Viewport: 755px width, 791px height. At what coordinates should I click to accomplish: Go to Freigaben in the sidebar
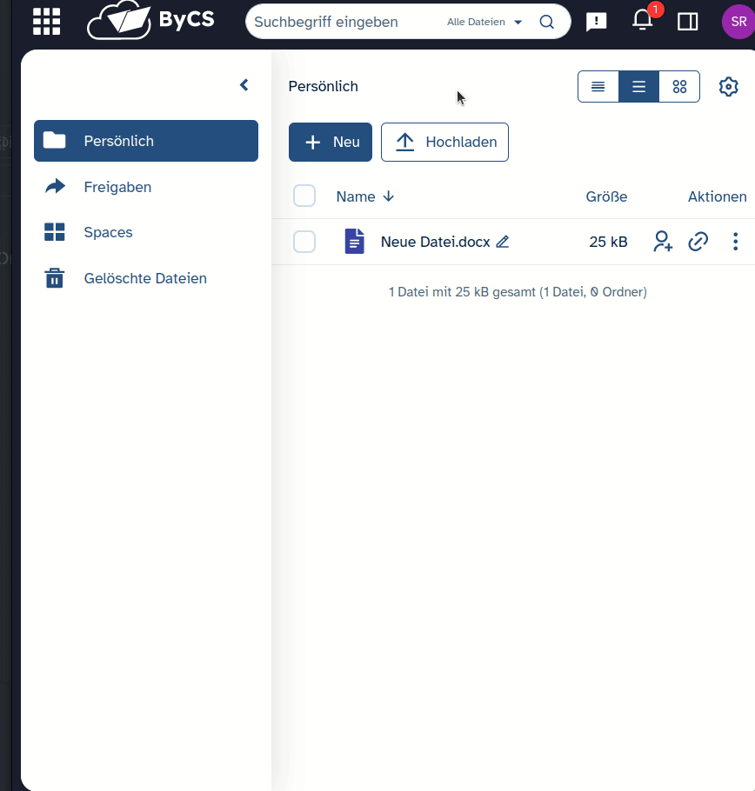pyautogui.click(x=146, y=187)
